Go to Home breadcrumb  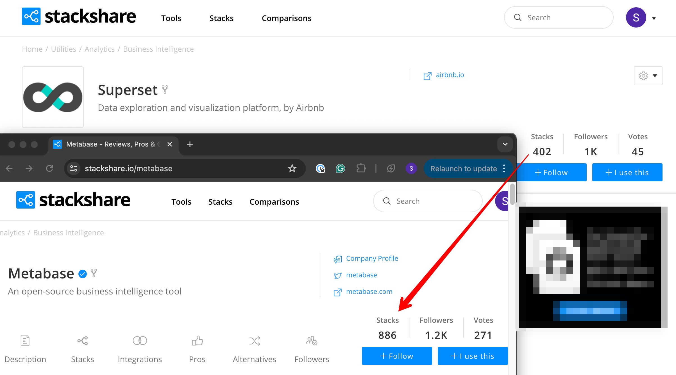[x=32, y=49]
